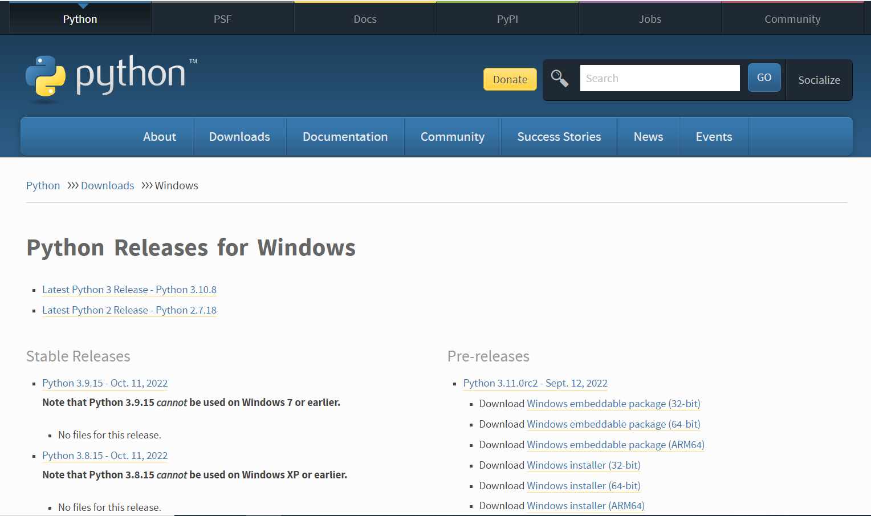871x516 pixels.
Task: Open Latest Python 2 Release 2.7.18 link
Action: tap(129, 310)
